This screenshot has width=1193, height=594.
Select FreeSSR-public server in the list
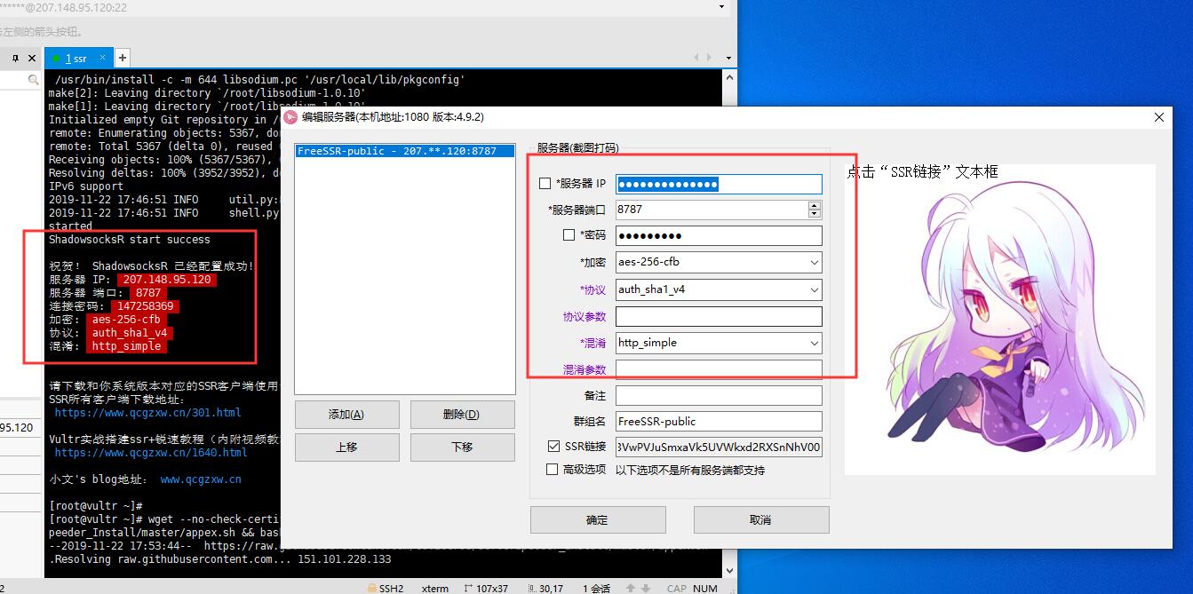(x=404, y=151)
